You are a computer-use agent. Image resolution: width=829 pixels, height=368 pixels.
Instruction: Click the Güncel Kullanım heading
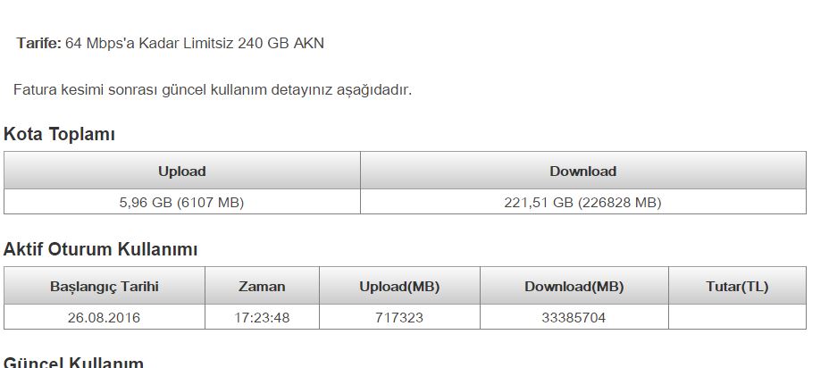tap(74, 363)
